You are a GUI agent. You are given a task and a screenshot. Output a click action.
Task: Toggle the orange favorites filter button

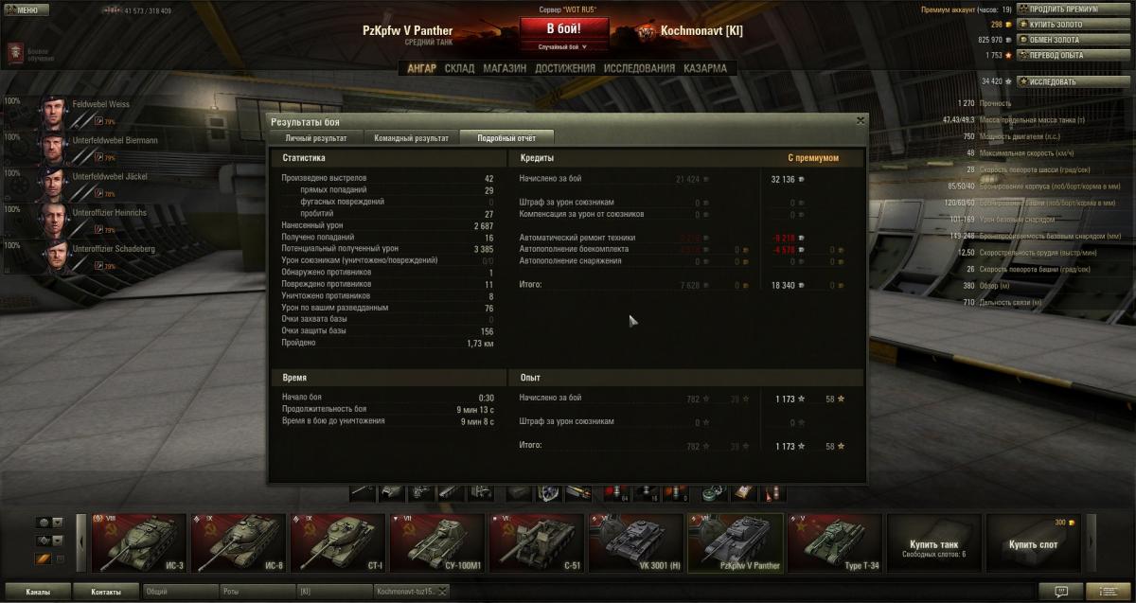tap(43, 559)
